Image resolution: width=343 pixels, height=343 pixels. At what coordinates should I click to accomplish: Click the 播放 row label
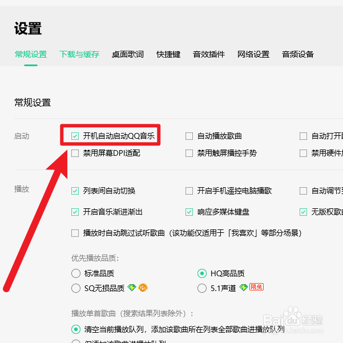point(22,189)
